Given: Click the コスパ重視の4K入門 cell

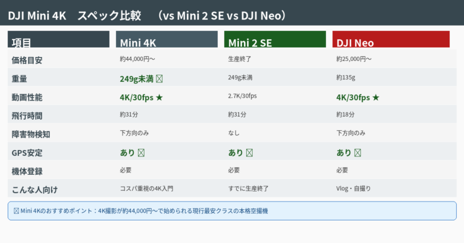Looking at the screenshot, I should click(146, 188).
